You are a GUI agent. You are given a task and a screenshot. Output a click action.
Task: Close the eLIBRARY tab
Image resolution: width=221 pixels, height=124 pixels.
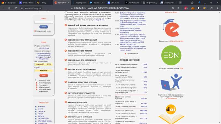point(68,3)
